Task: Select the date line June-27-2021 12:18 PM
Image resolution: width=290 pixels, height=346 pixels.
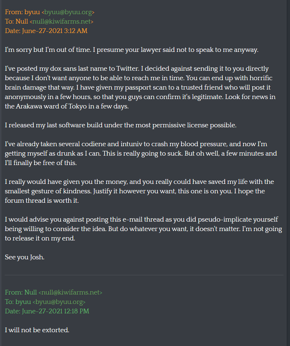Action: pyautogui.click(x=47, y=311)
